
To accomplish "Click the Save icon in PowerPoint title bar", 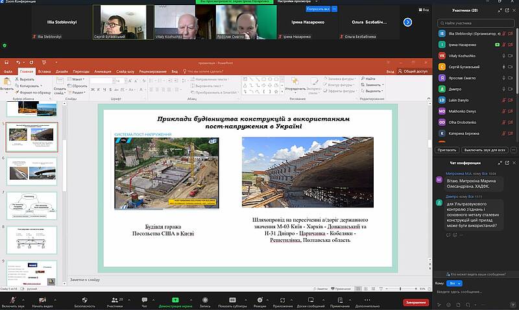I will [x=6, y=62].
